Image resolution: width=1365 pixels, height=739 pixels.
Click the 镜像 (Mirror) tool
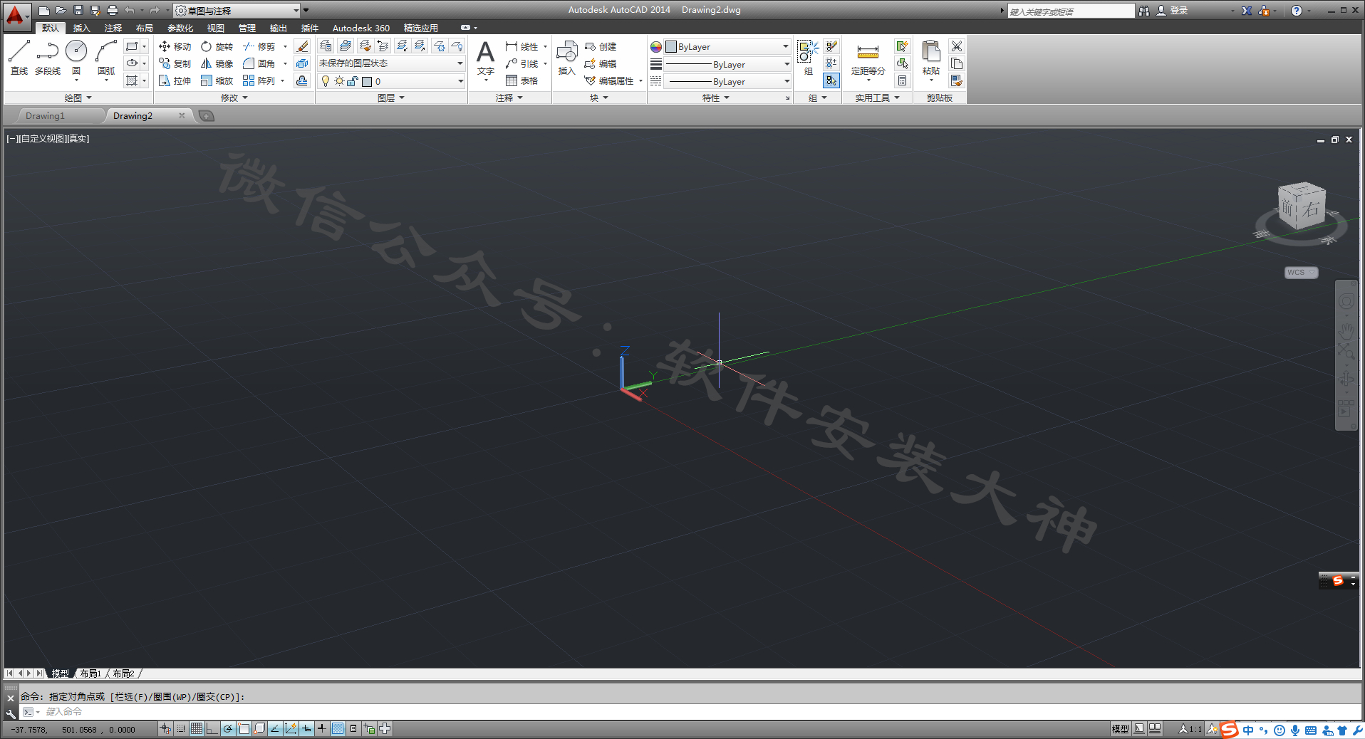click(x=217, y=63)
